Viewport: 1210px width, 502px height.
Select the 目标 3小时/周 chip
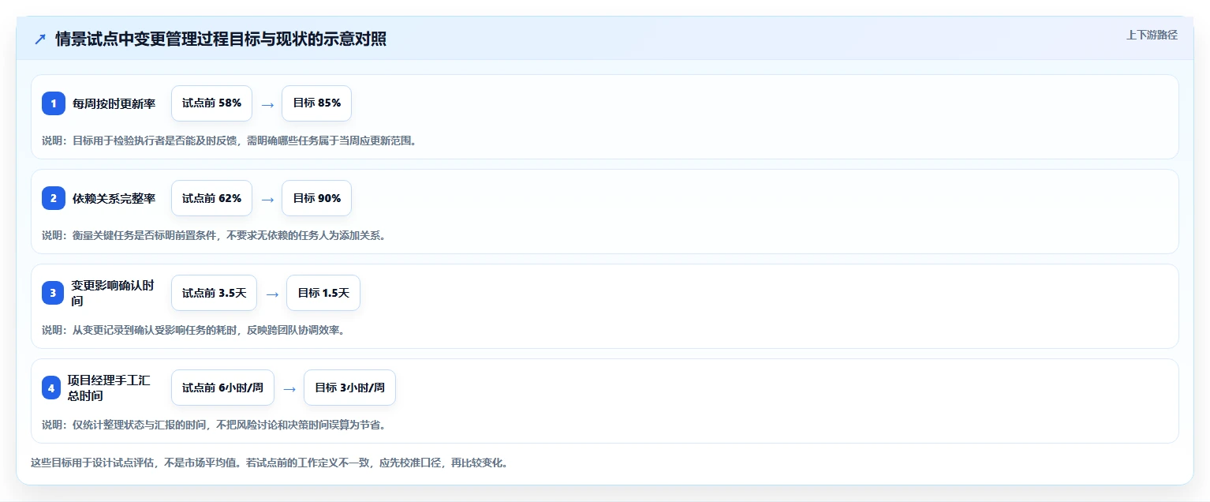[349, 388]
